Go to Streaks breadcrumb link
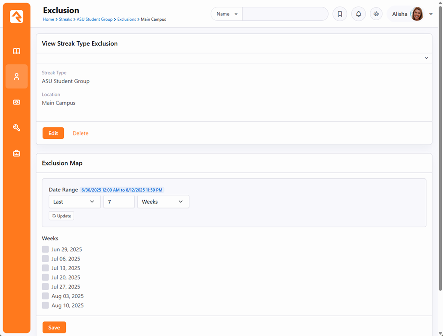The image size is (443, 336). (65, 19)
